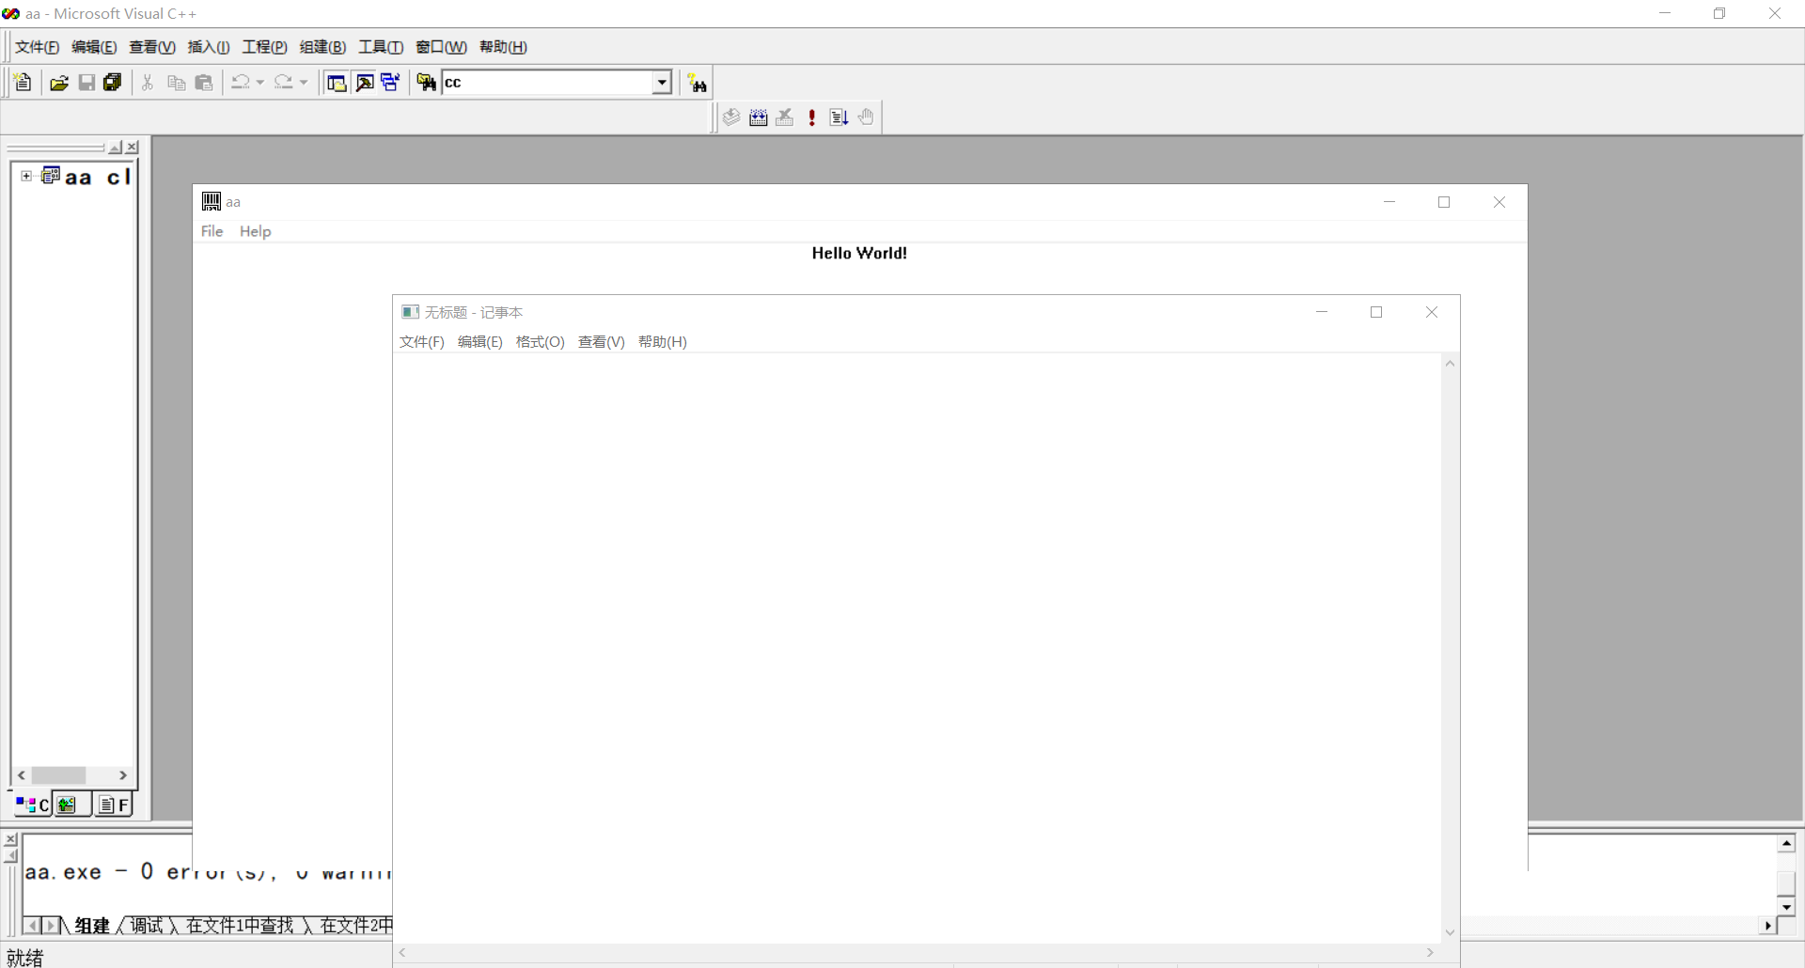This screenshot has width=1805, height=968.
Task: Switch to the 调试 tab in the output pane
Action: pos(146,926)
